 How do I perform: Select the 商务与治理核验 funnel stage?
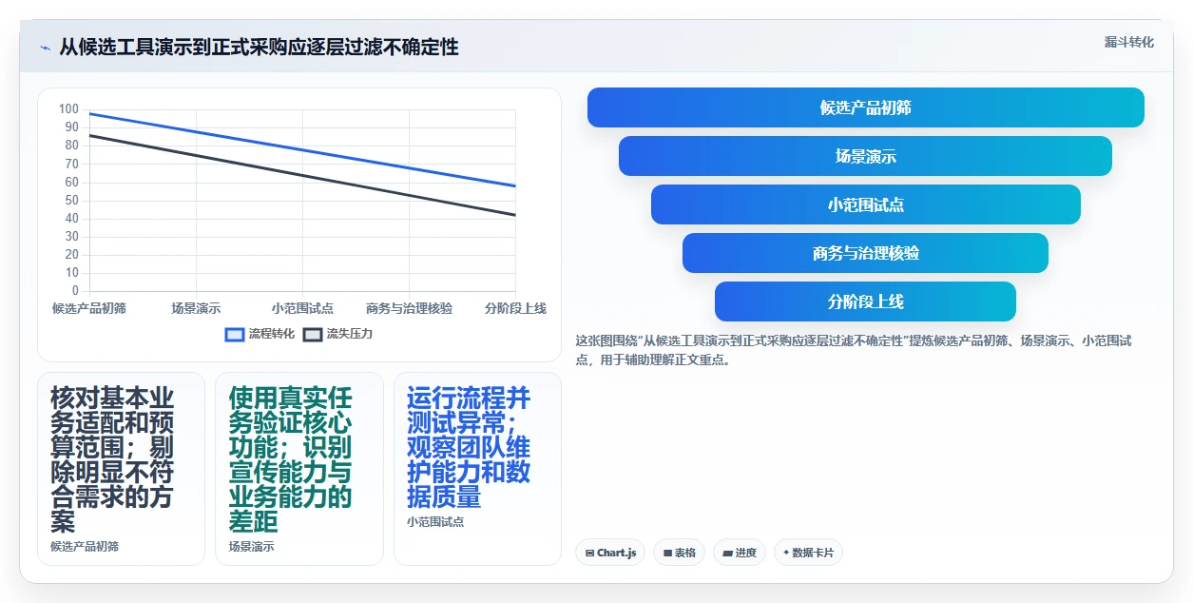coord(866,253)
